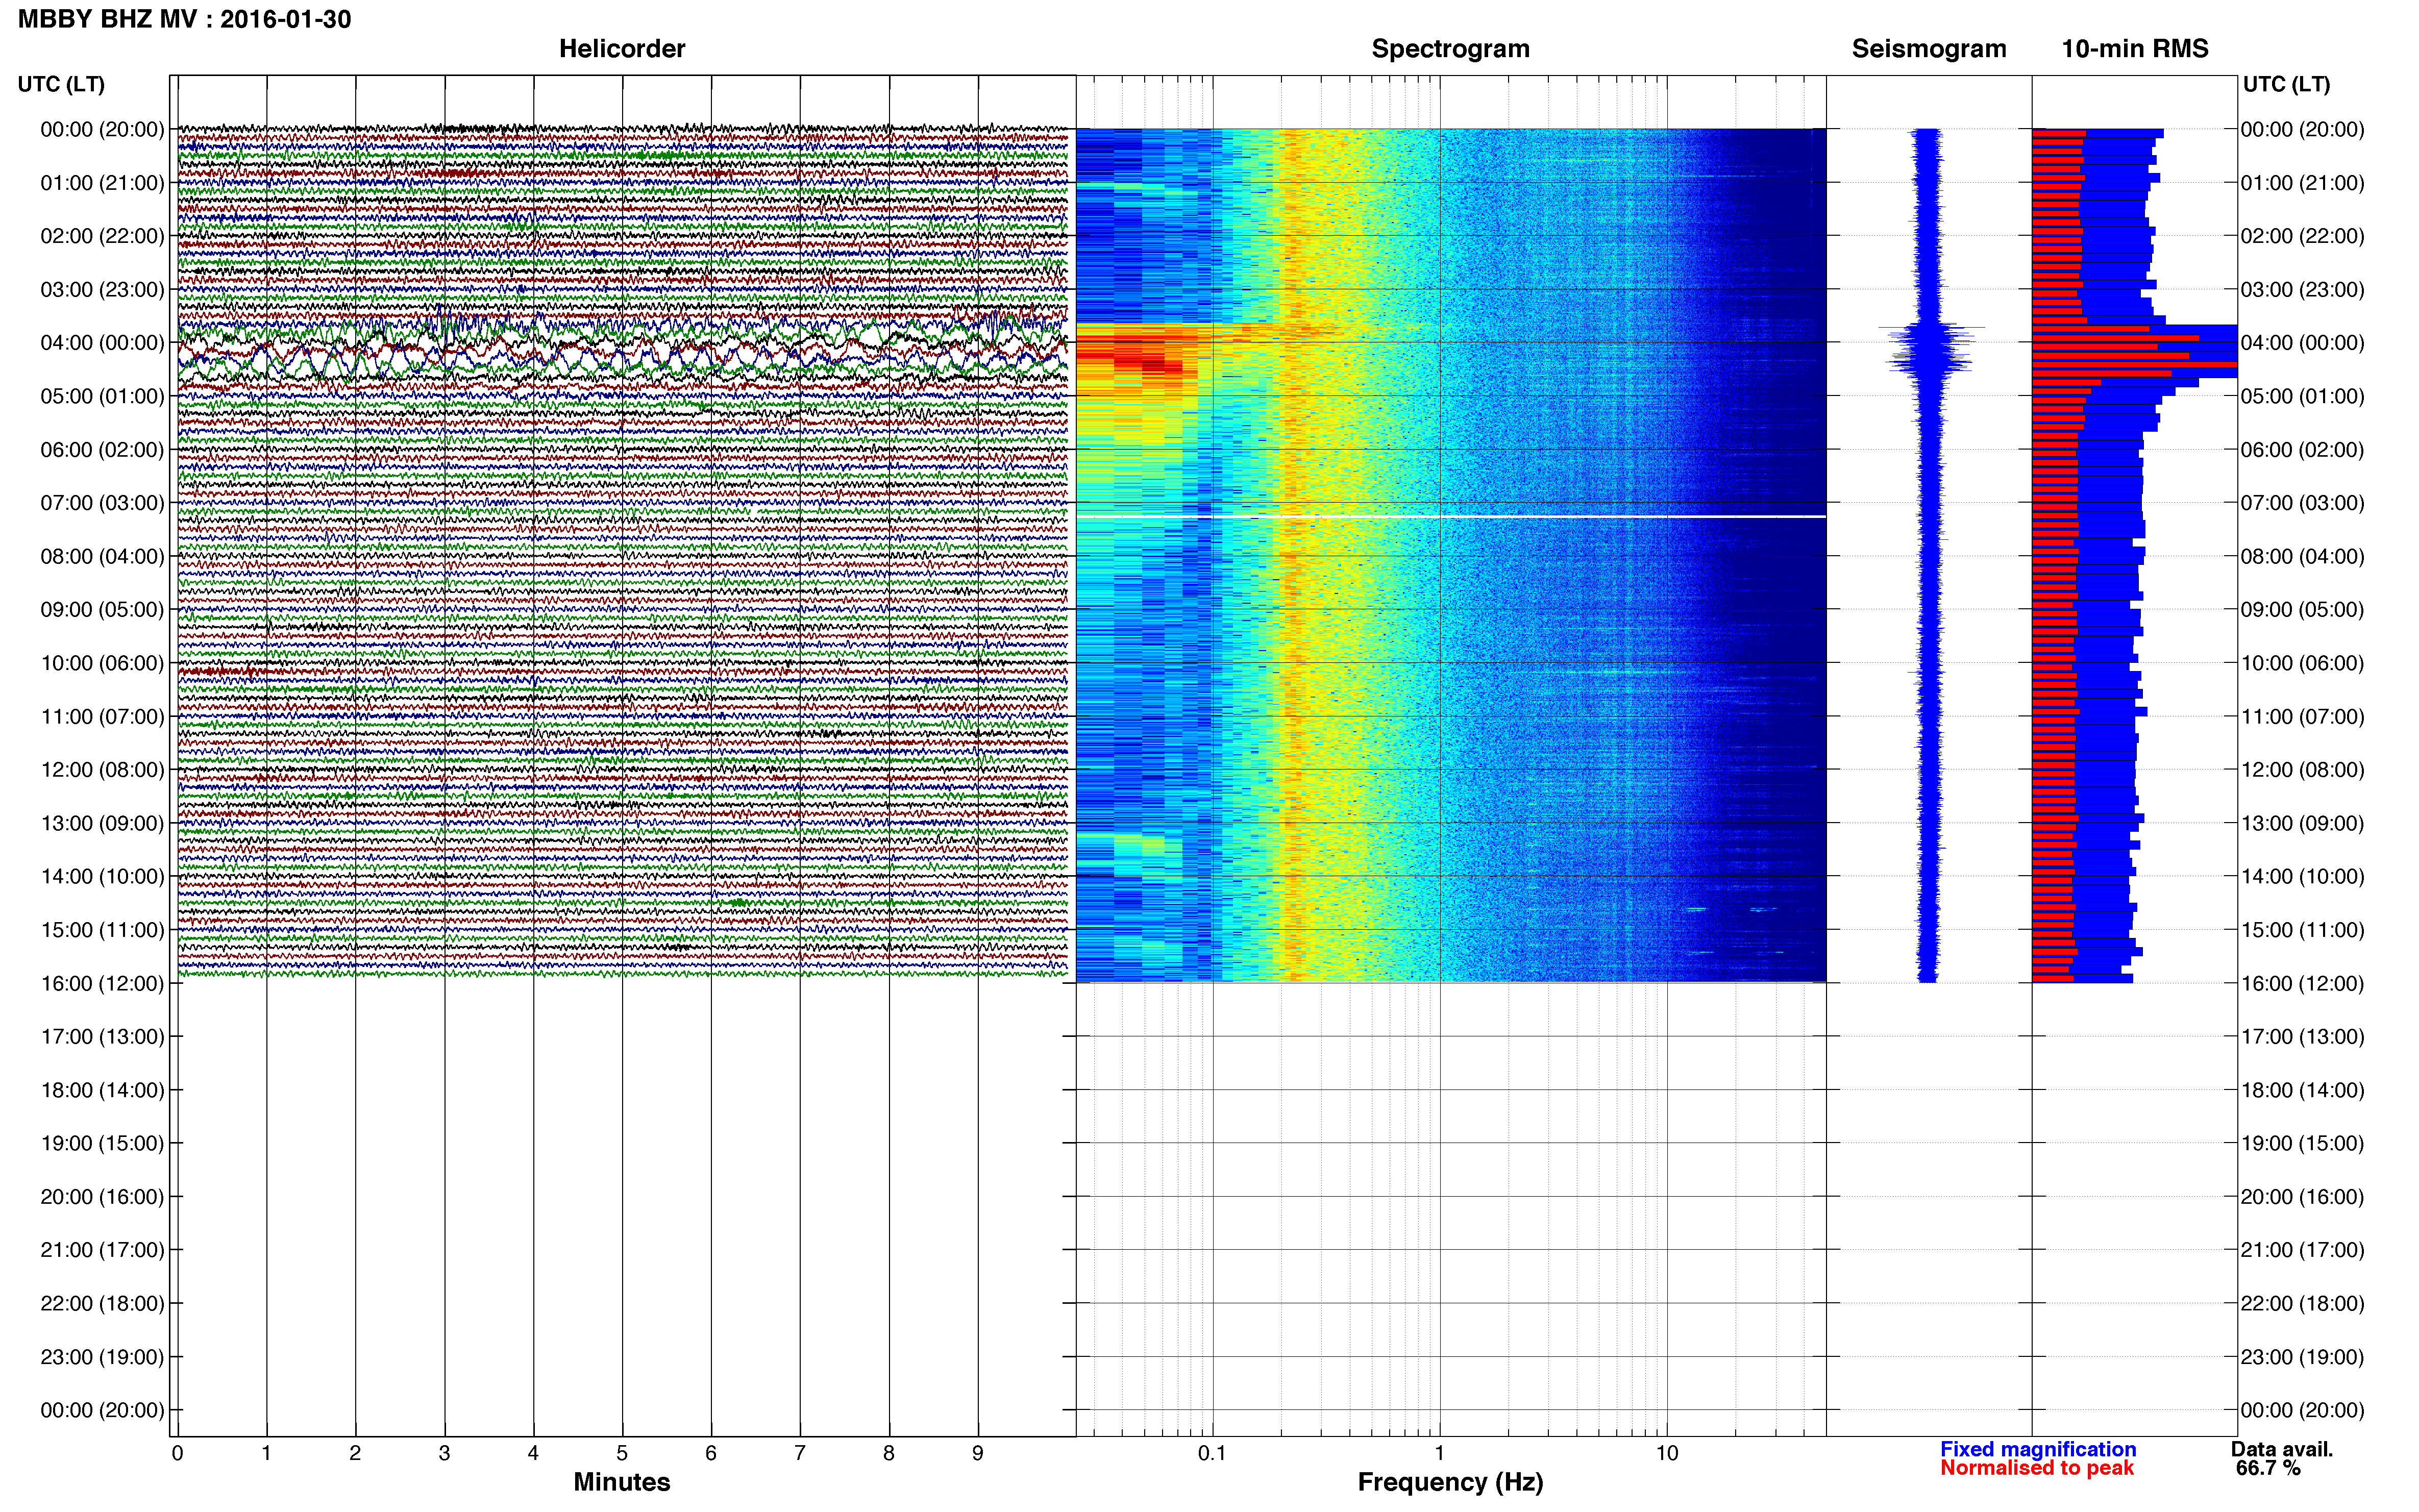Click minute tick '0' on the Helicorder axis
2419x1512 pixels.
click(178, 1453)
